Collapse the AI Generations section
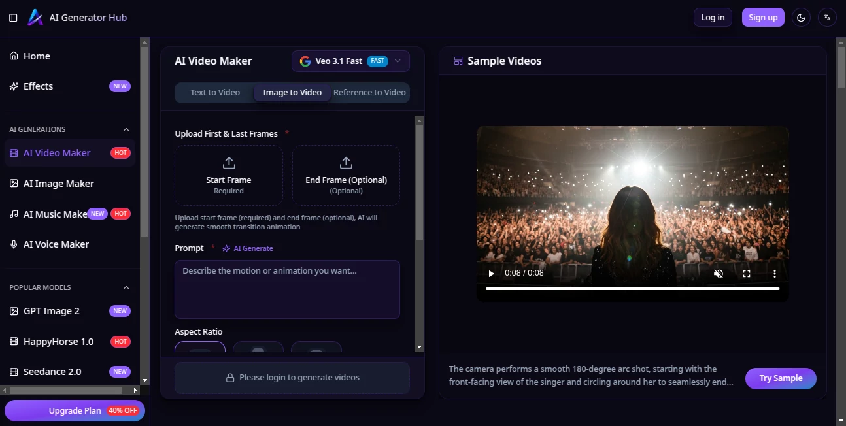This screenshot has height=426, width=846. tap(126, 129)
